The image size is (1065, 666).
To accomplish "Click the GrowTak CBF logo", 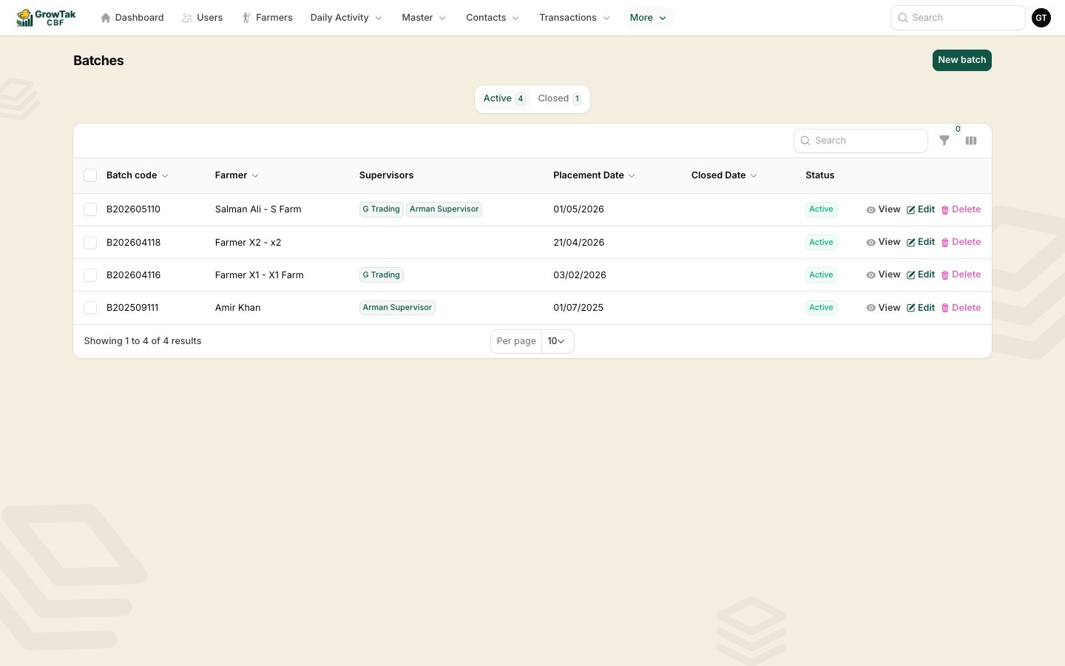I will (46, 18).
